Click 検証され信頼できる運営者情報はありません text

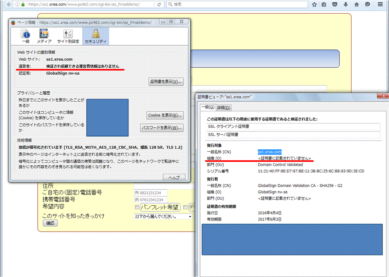(83, 66)
